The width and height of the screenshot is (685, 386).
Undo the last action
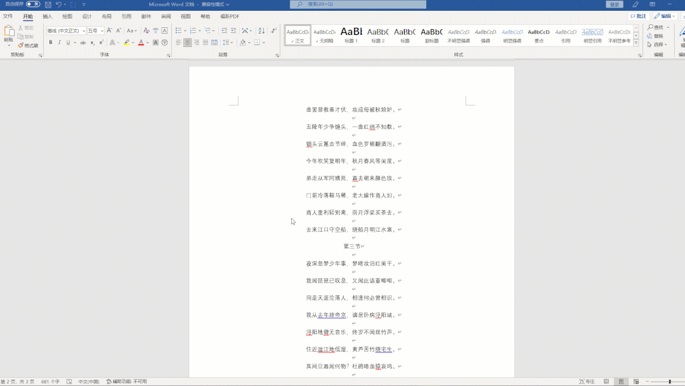[58, 4]
